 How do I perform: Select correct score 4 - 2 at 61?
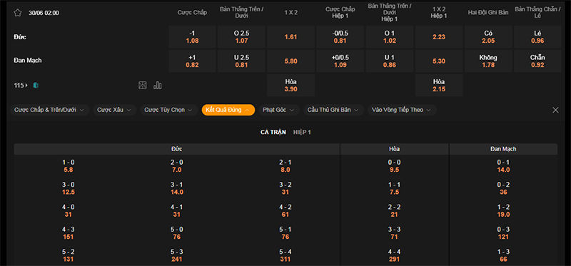point(285,210)
